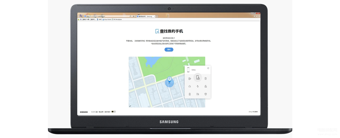Click the favorites star icon at the bookmarks bar start
Image resolution: width=340 pixels, height=138 pixels.
78,19
